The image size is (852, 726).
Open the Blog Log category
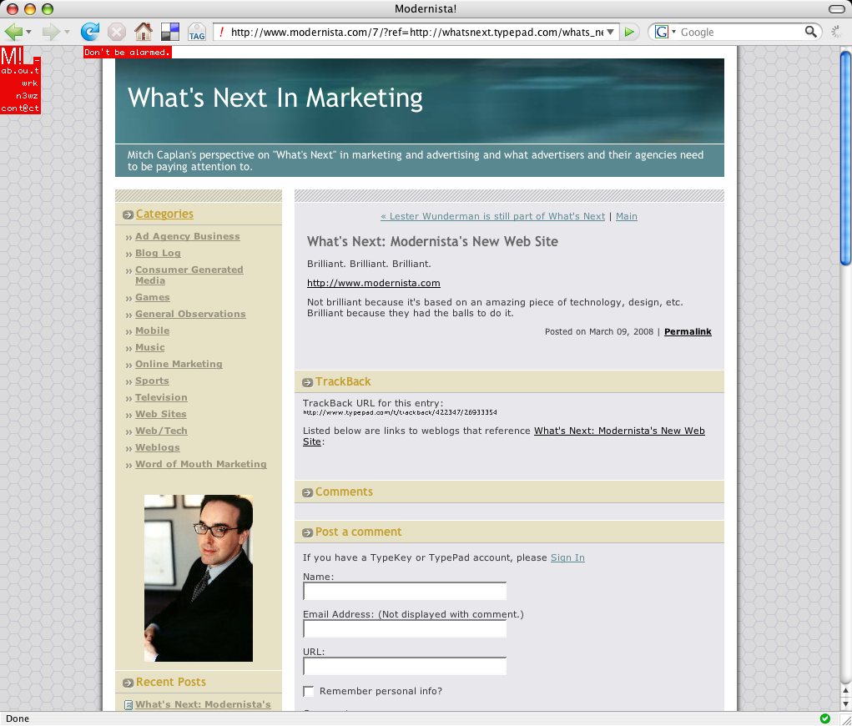coord(158,253)
